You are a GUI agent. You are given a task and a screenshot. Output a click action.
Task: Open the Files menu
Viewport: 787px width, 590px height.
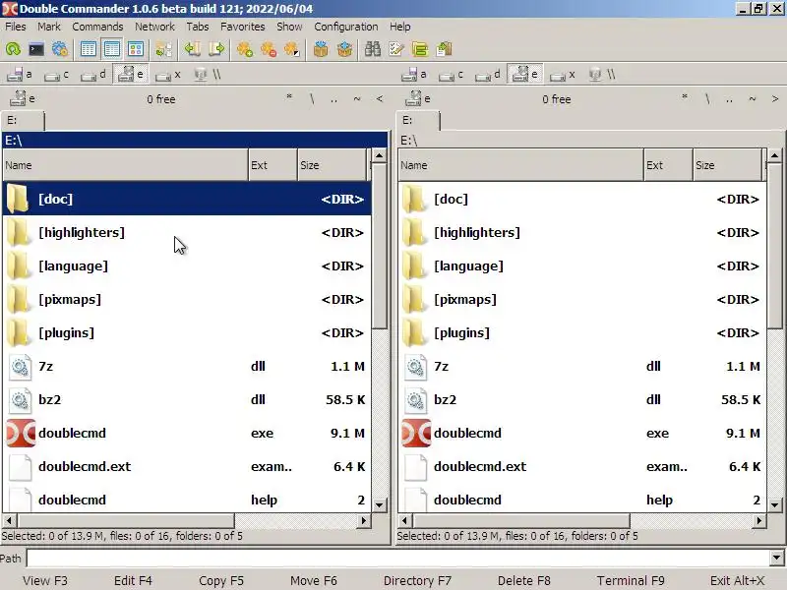(16, 27)
